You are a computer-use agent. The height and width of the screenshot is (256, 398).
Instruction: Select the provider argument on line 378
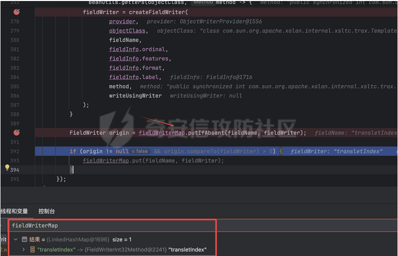(x=122, y=22)
